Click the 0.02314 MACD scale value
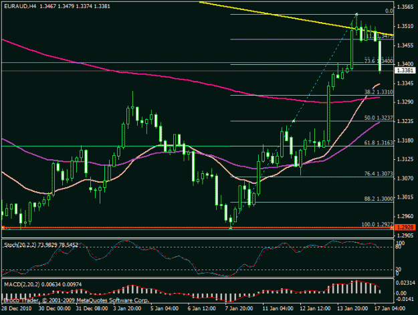The image size is (418, 315). 405,283
